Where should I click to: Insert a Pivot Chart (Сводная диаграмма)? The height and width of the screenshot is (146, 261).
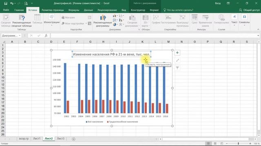132,21
